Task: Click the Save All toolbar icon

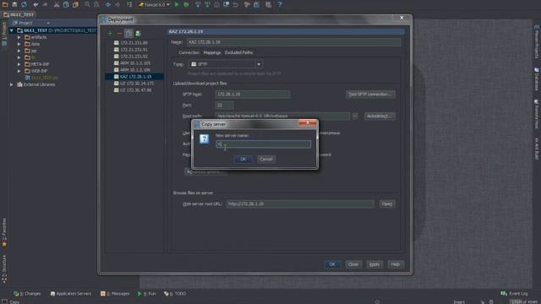Action: [14, 4]
